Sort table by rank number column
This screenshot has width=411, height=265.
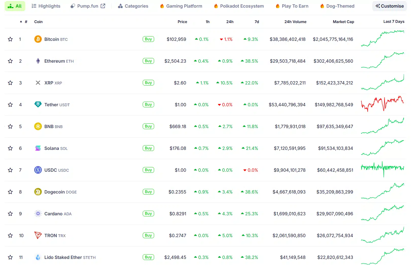(x=26, y=22)
